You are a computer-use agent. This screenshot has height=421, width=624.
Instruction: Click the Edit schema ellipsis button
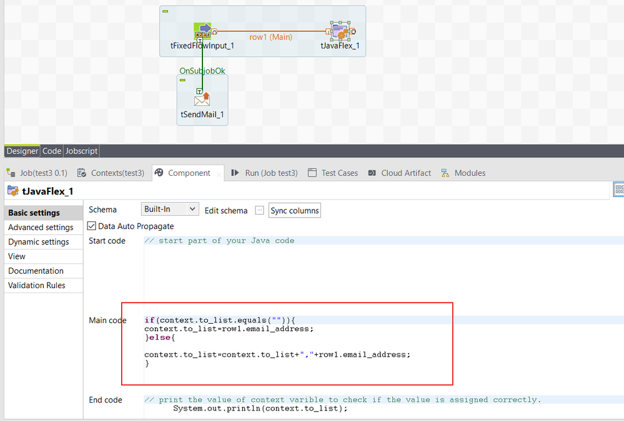coord(259,210)
